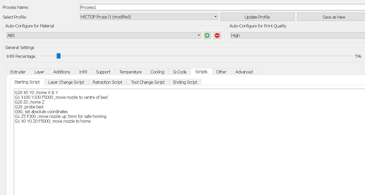
Task: Click the Infill Percentage slider handle
Action: pyautogui.click(x=58, y=56)
